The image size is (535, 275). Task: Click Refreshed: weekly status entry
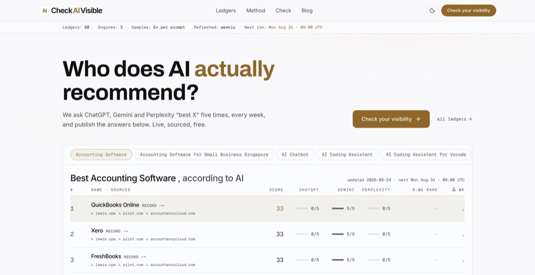coord(215,27)
